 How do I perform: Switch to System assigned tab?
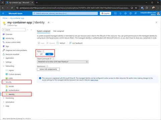(44, 31)
